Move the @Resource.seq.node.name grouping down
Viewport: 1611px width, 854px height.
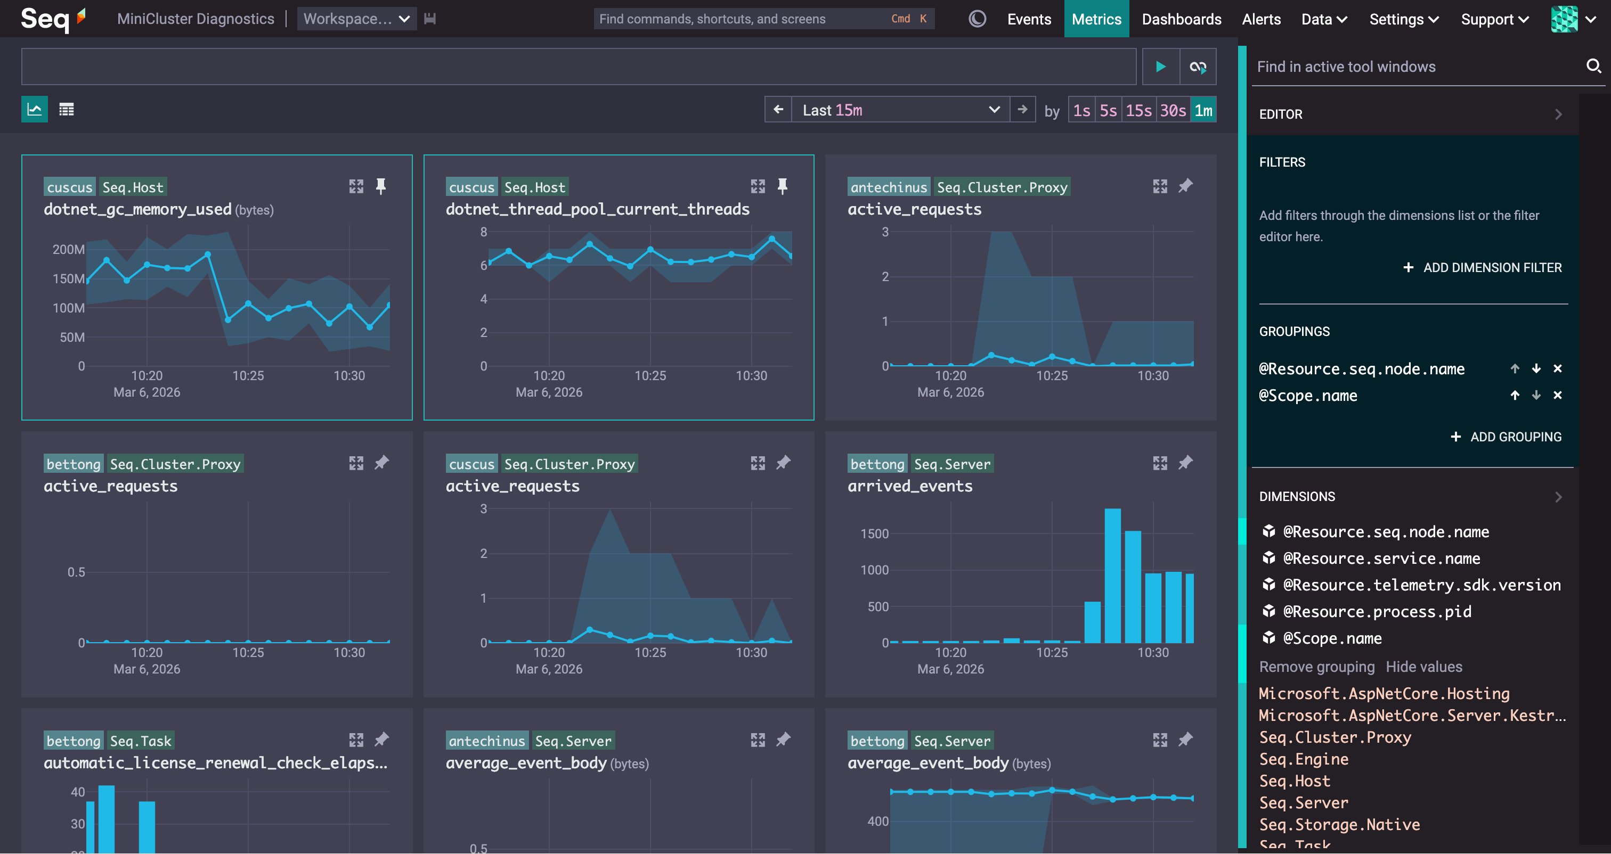point(1536,369)
